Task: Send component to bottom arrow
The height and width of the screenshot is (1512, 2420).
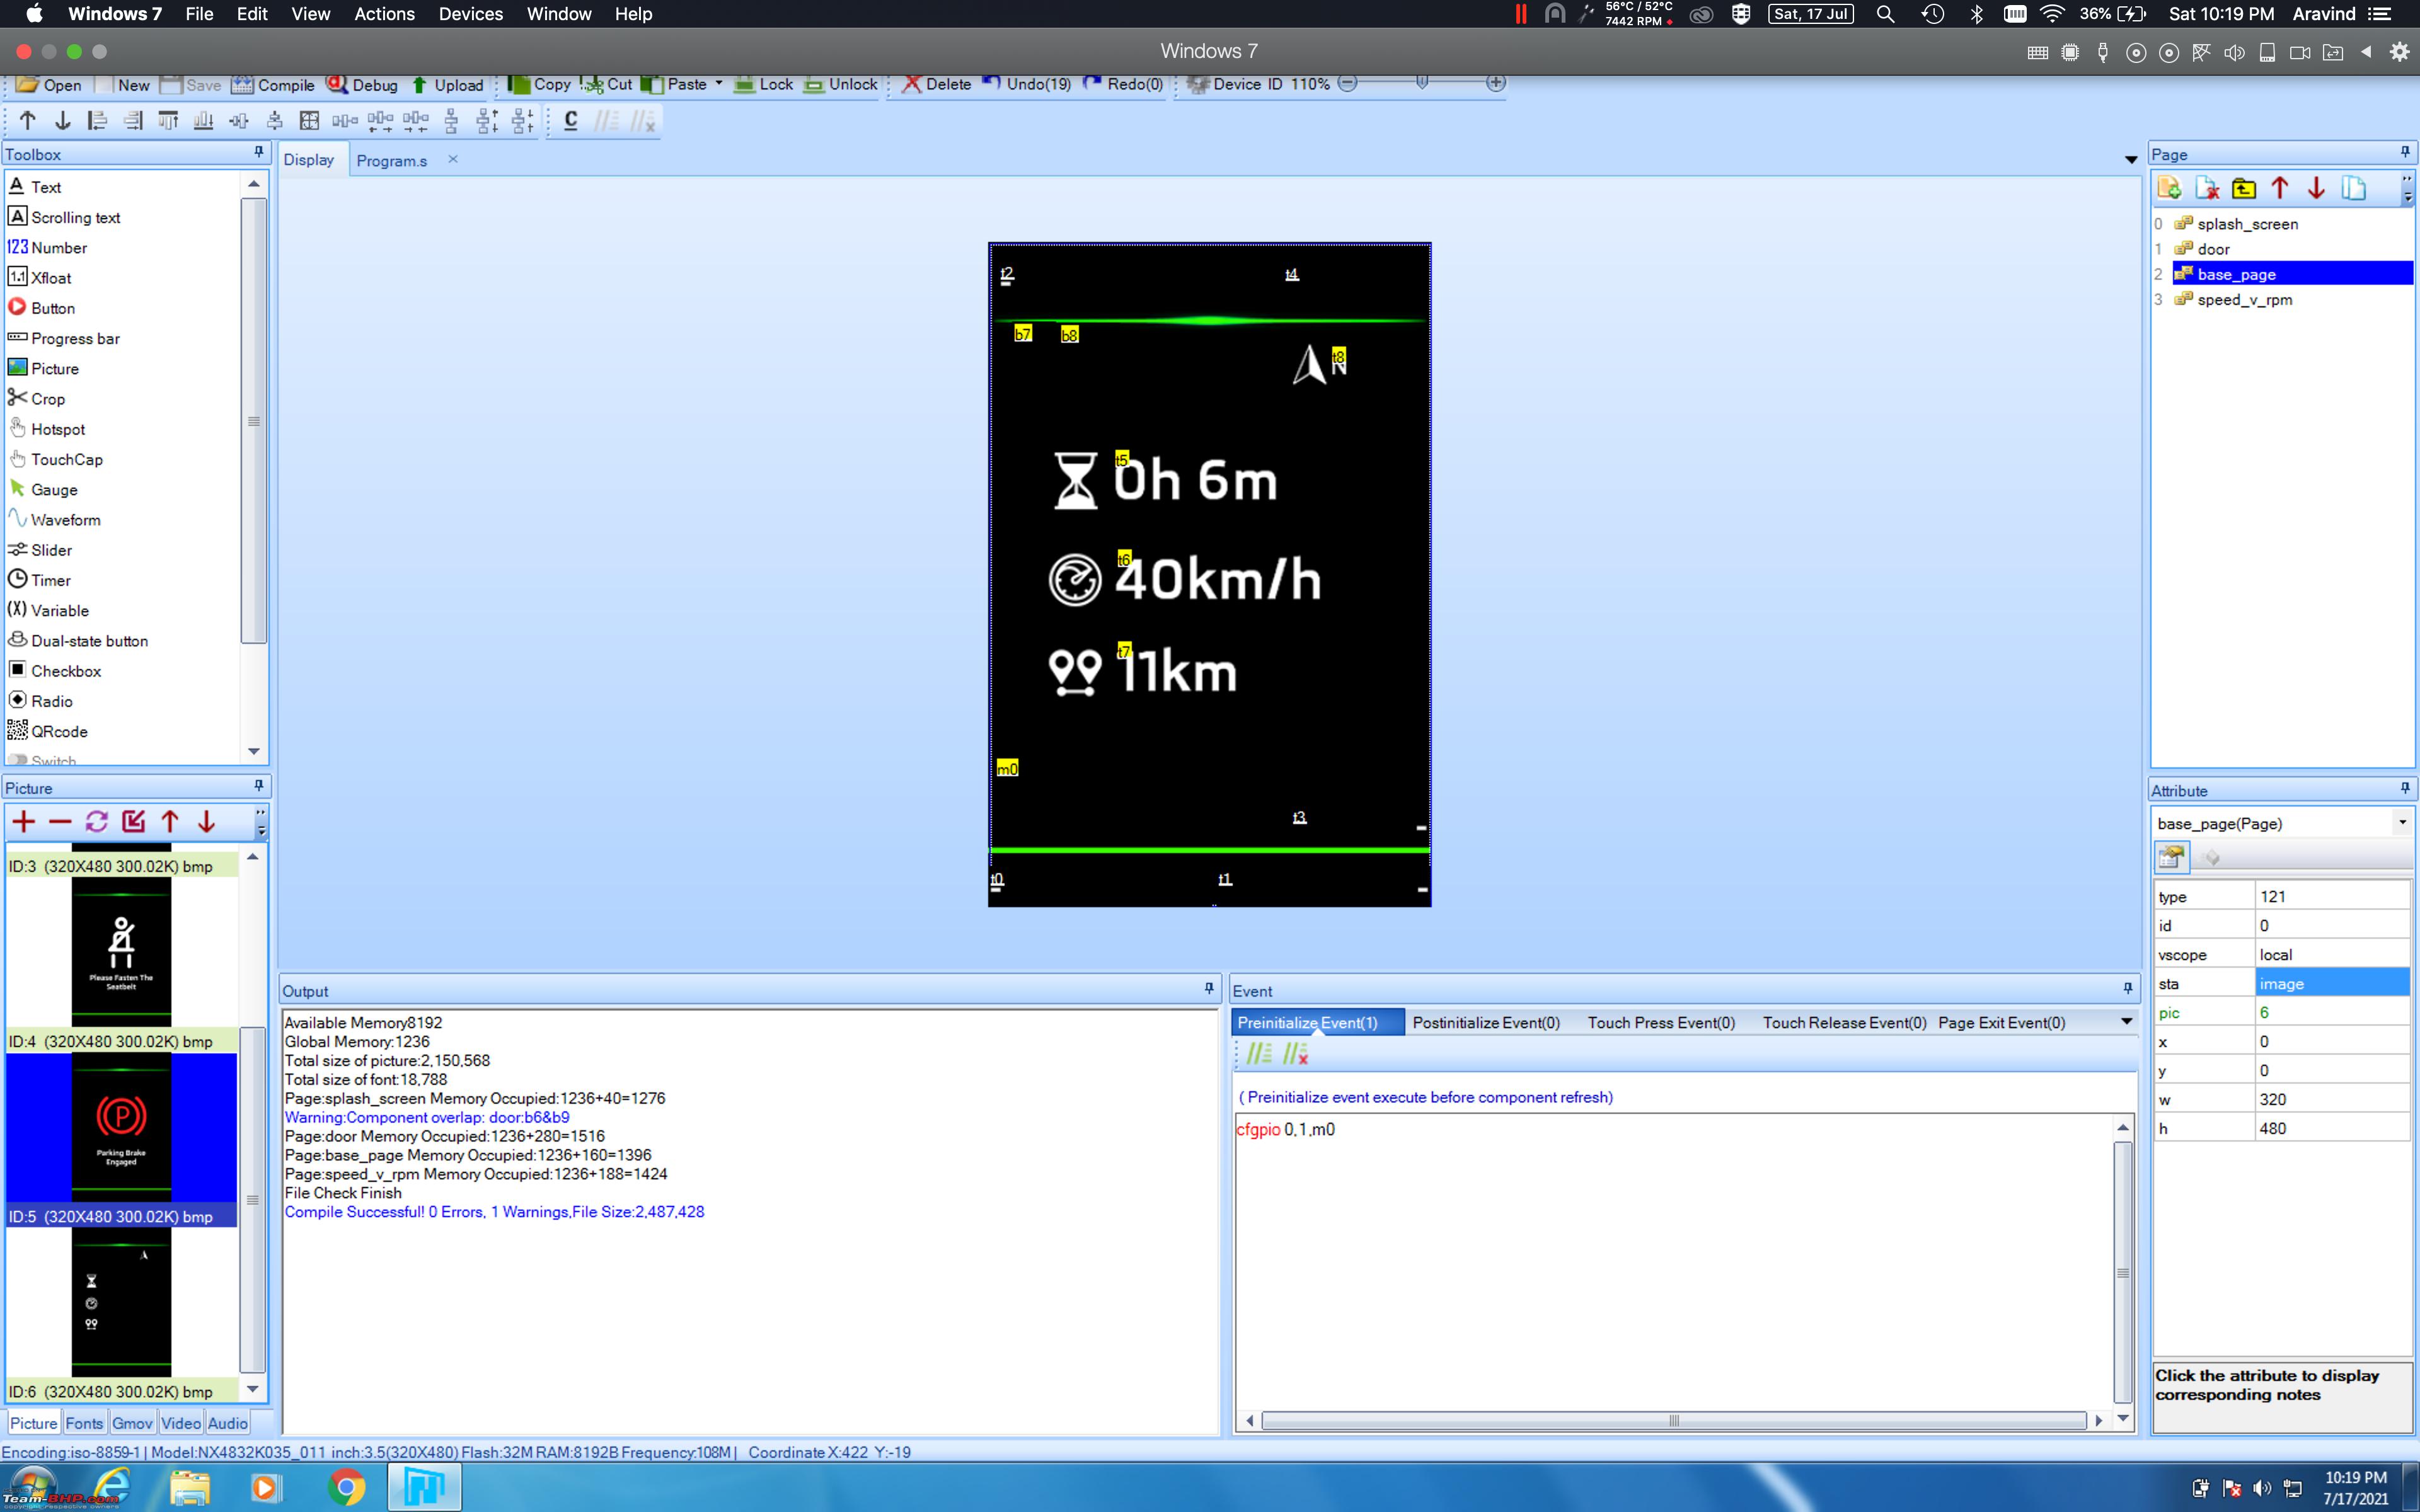Action: [x=63, y=121]
